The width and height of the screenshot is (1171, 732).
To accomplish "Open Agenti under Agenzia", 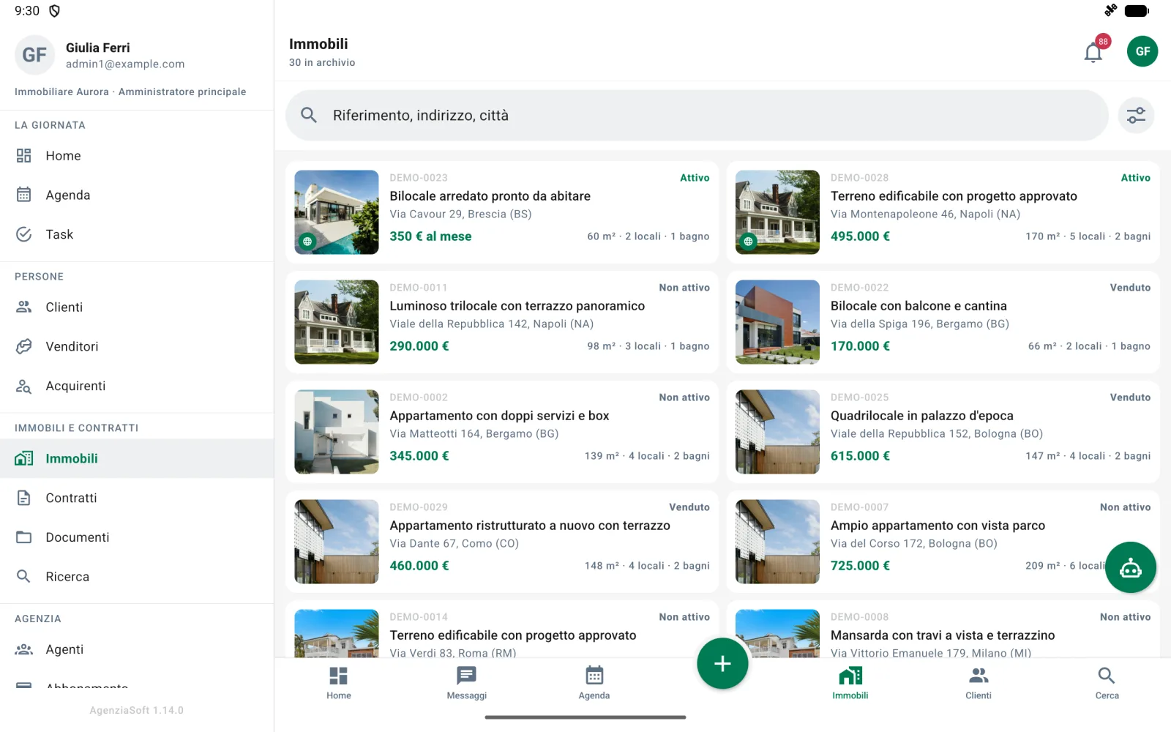I will (137, 649).
